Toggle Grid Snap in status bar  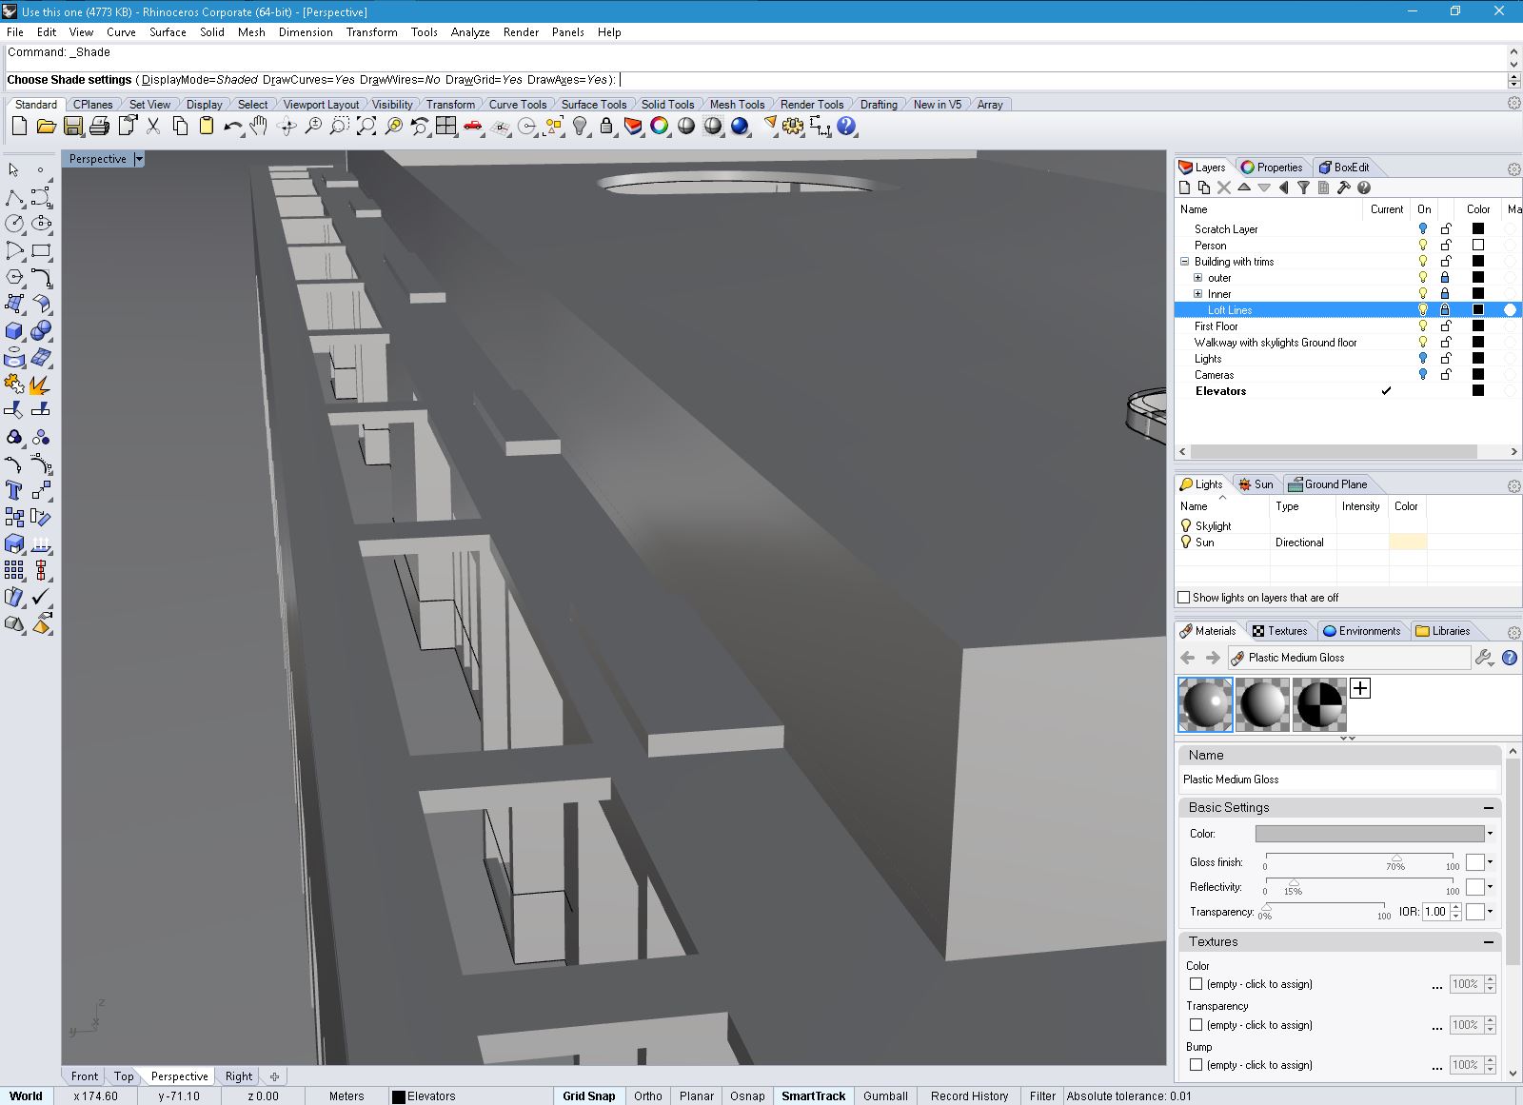(589, 1096)
